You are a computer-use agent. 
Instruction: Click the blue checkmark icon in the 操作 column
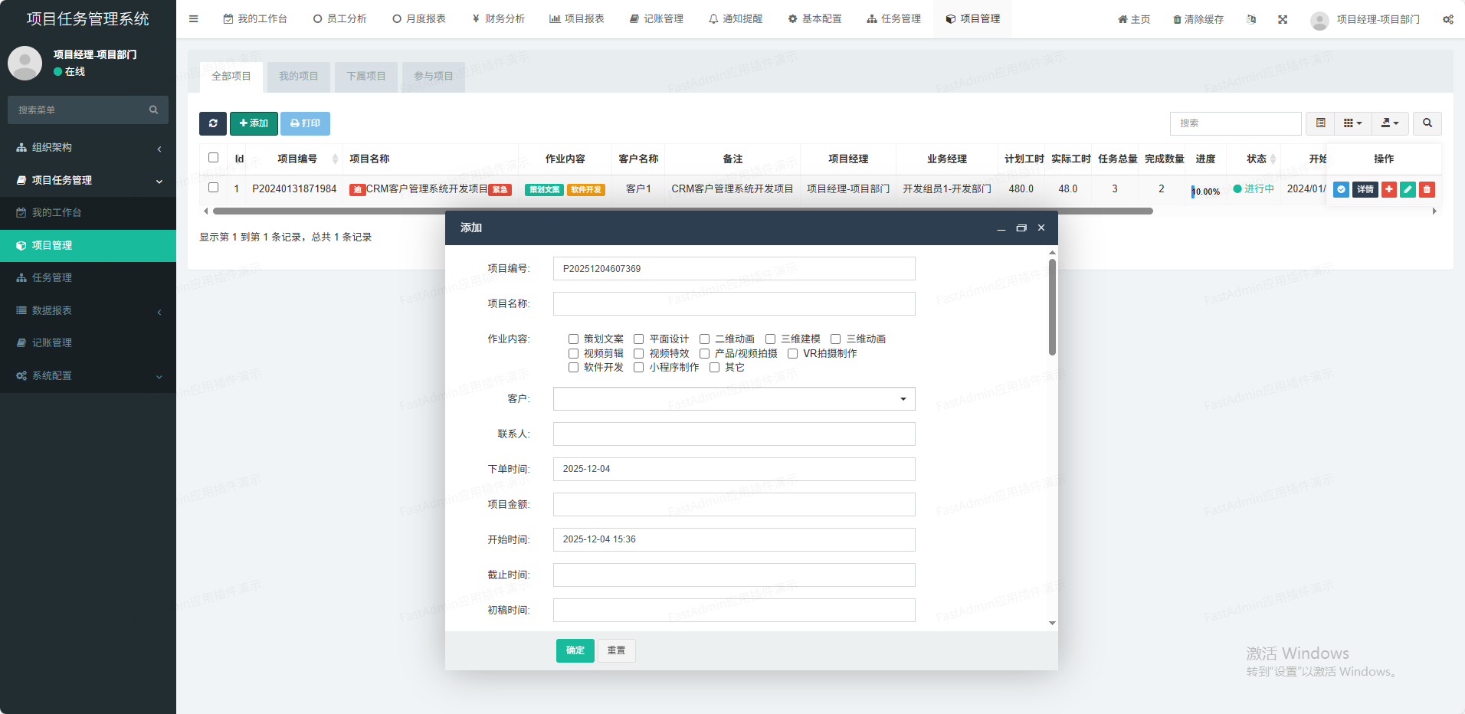pyautogui.click(x=1341, y=189)
